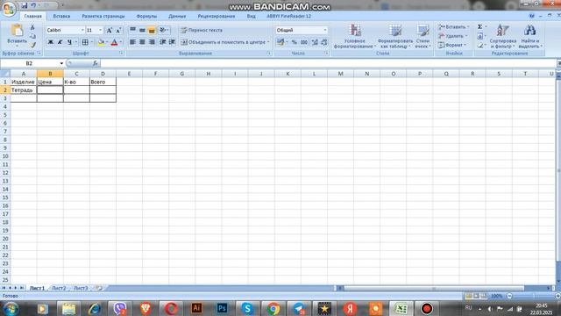This screenshot has height=316, width=561.
Task: Click the Cut scissors icon
Action: [x=32, y=27]
